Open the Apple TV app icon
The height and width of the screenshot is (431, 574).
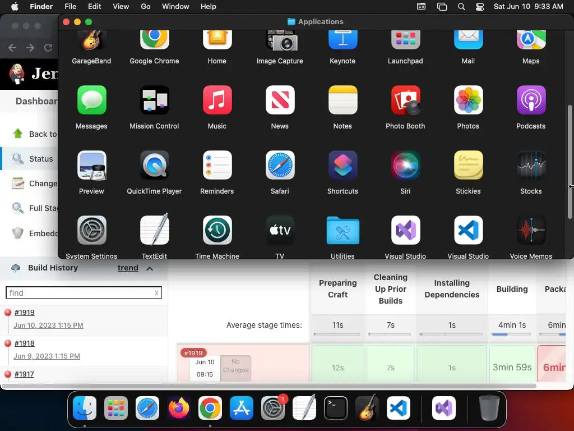(280, 230)
